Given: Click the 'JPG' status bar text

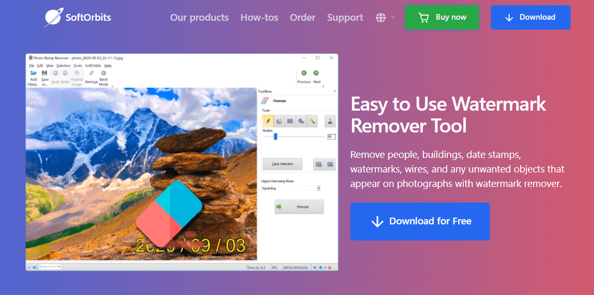Looking at the screenshot, I should 275,267.
